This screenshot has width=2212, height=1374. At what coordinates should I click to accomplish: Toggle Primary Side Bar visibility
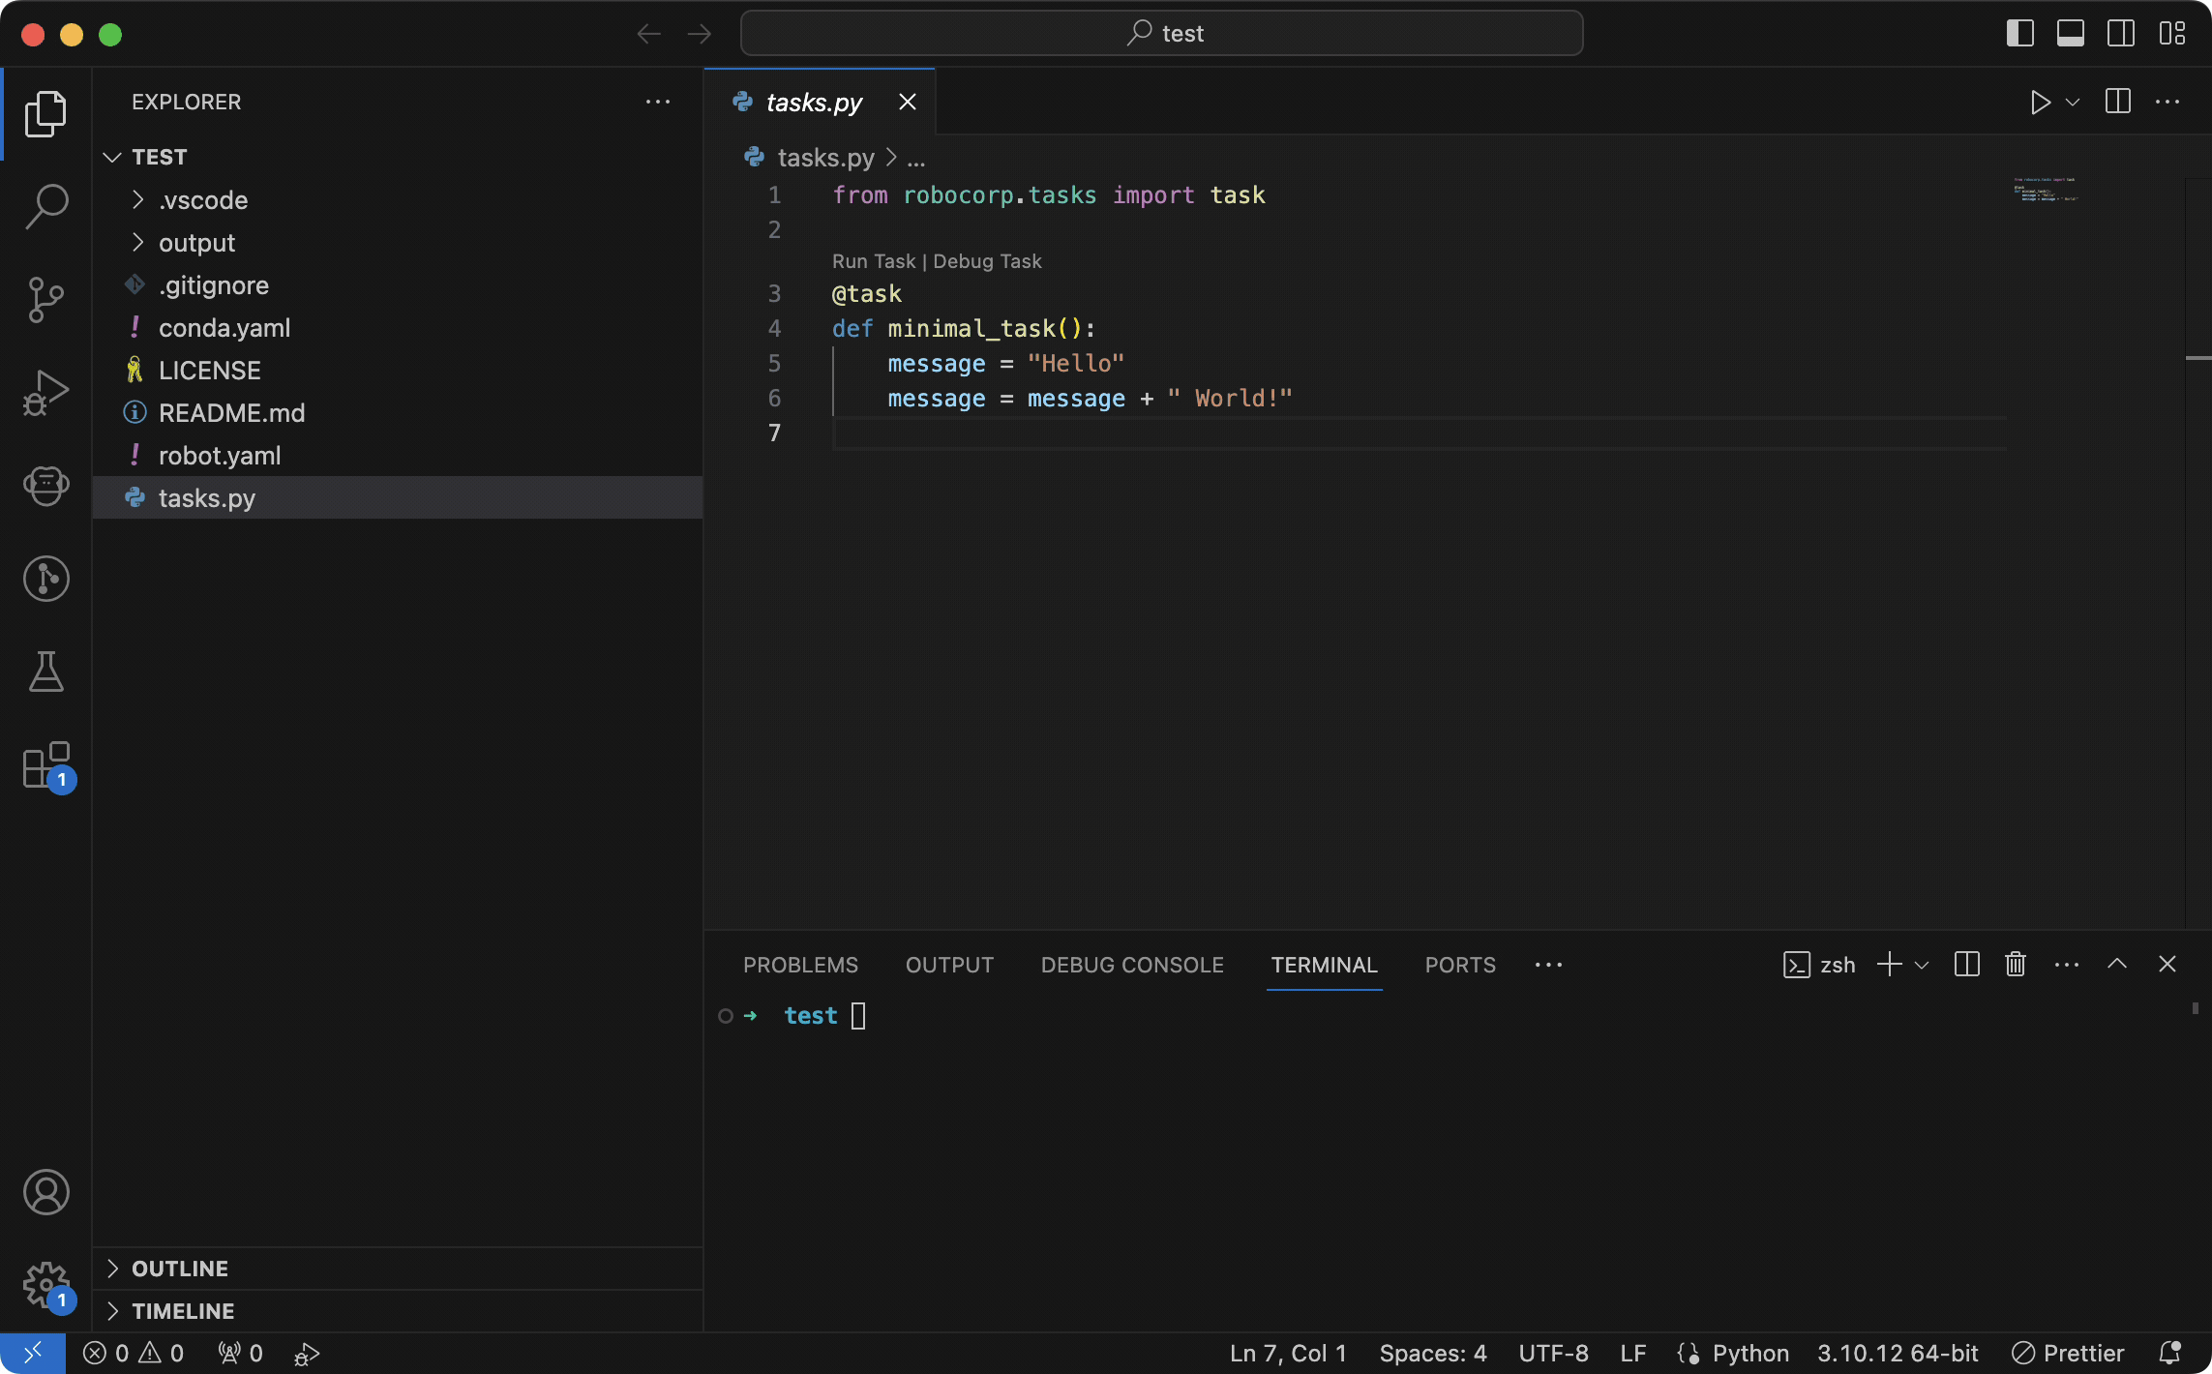point(2019,34)
